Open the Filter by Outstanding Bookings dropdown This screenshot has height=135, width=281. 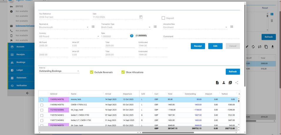59,71
